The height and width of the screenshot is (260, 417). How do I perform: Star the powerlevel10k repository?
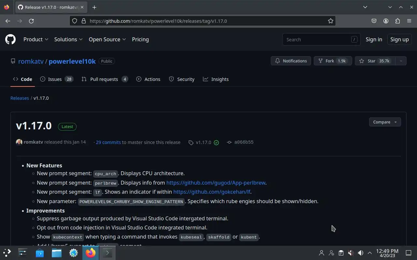coord(375,61)
